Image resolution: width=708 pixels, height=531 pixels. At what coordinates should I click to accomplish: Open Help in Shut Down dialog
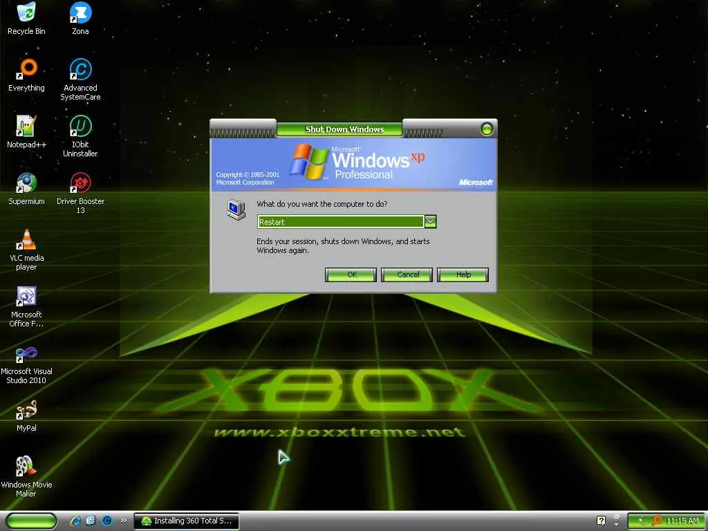[x=463, y=274]
